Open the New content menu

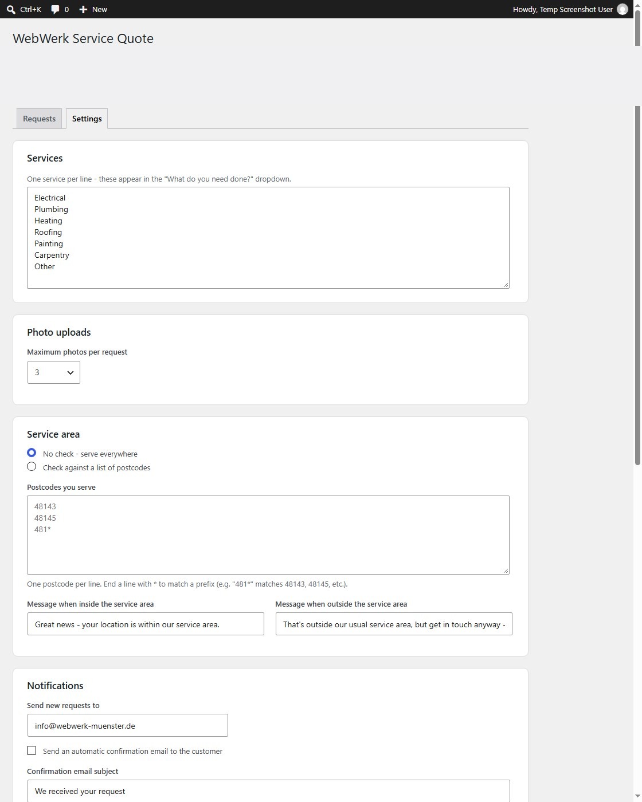[93, 9]
